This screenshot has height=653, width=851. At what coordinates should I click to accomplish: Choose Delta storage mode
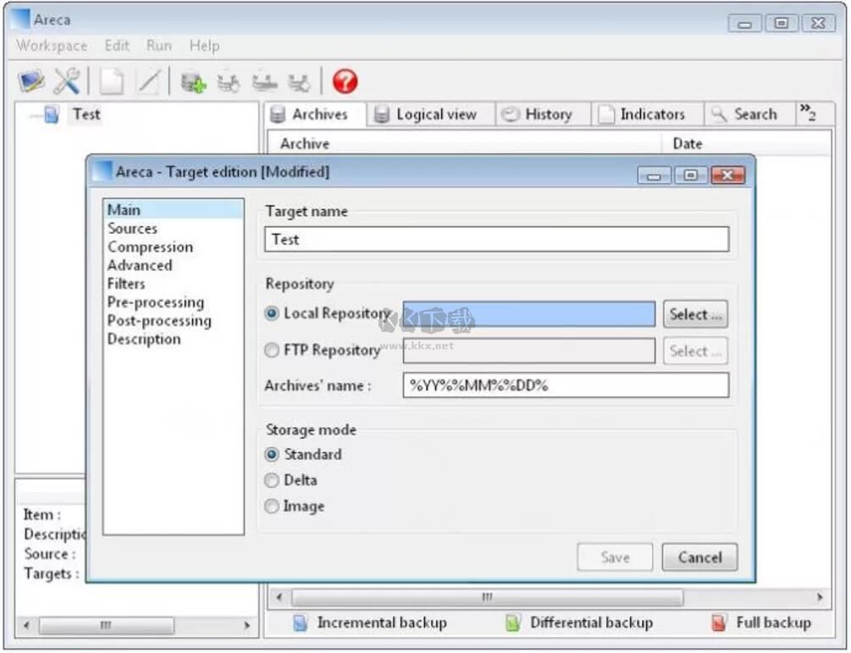[272, 480]
